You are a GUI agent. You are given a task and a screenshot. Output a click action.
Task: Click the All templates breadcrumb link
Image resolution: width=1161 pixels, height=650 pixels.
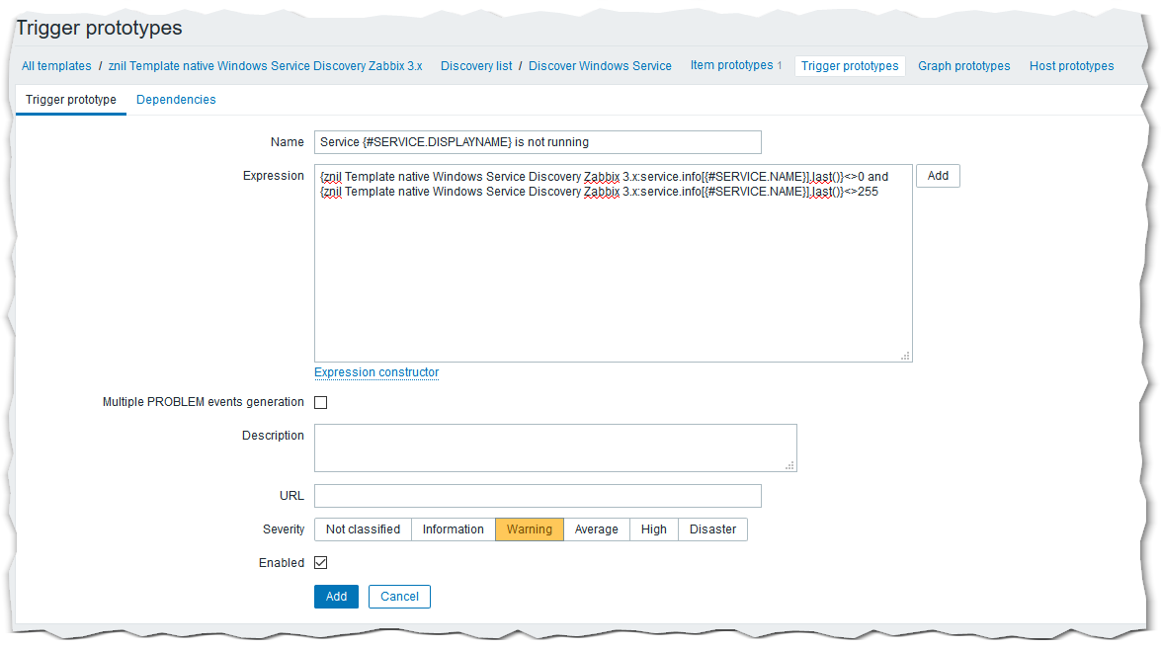[56, 66]
